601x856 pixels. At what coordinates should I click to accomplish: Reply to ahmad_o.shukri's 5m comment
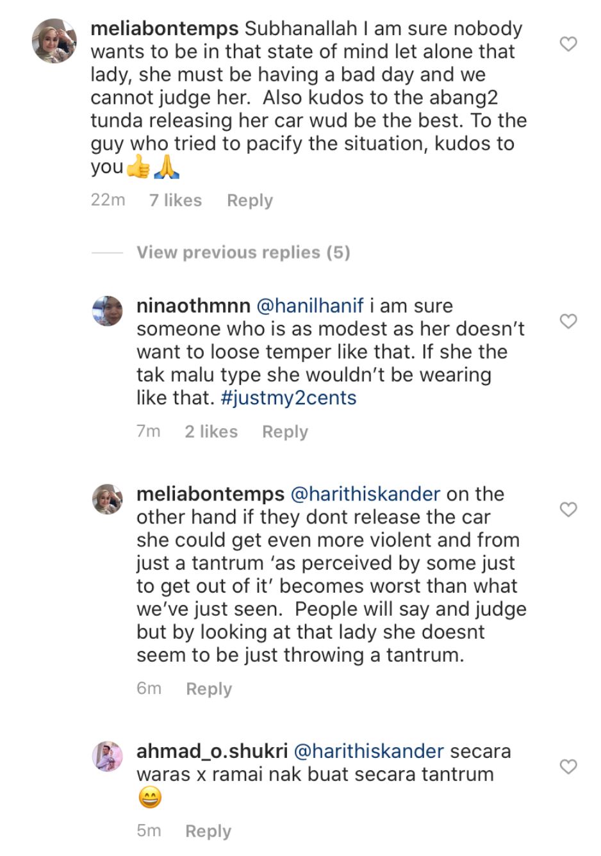click(x=208, y=831)
